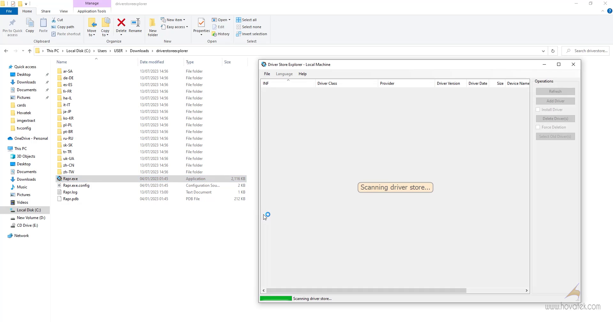This screenshot has width=613, height=322.
Task: Open the Language menu in Driver Store Explorer
Action: click(x=284, y=74)
